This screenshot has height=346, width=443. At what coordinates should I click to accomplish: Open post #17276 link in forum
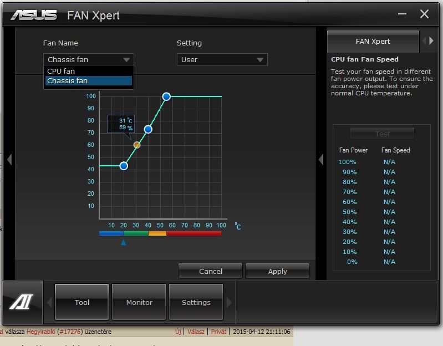point(70,332)
